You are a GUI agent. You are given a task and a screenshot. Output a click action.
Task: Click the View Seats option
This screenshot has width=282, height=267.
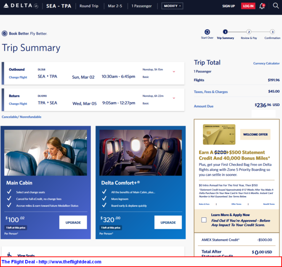click(26, 255)
